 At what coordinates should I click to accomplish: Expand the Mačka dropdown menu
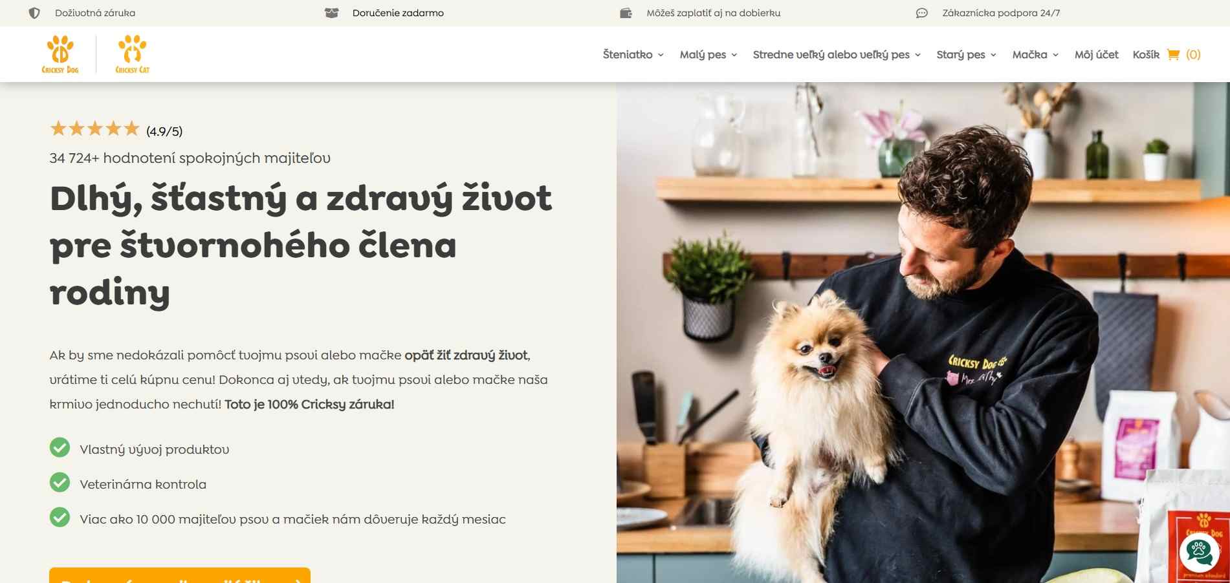(x=1035, y=55)
